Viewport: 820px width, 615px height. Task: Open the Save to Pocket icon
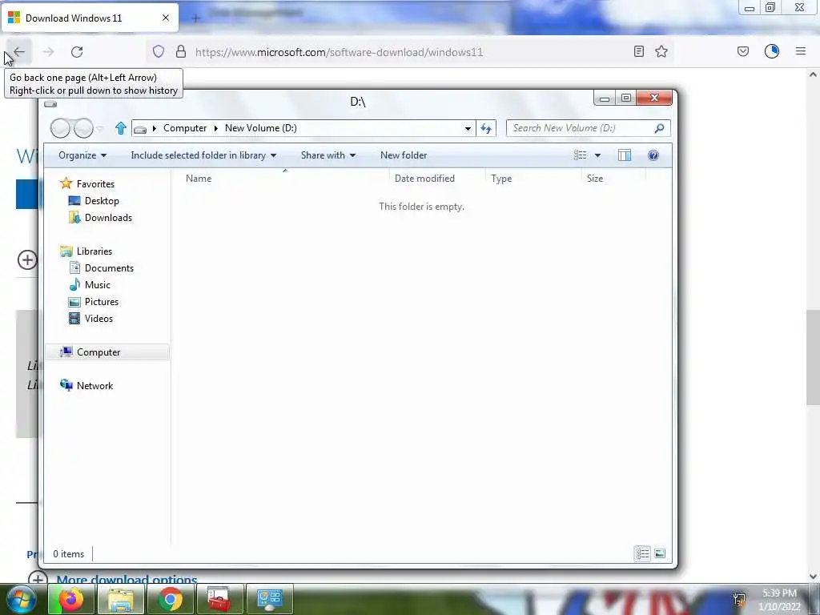coord(743,51)
